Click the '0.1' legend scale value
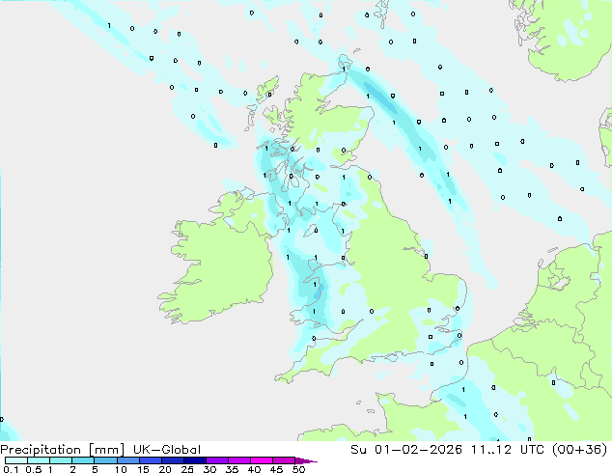Image resolution: width=612 pixels, height=473 pixels. [11, 469]
